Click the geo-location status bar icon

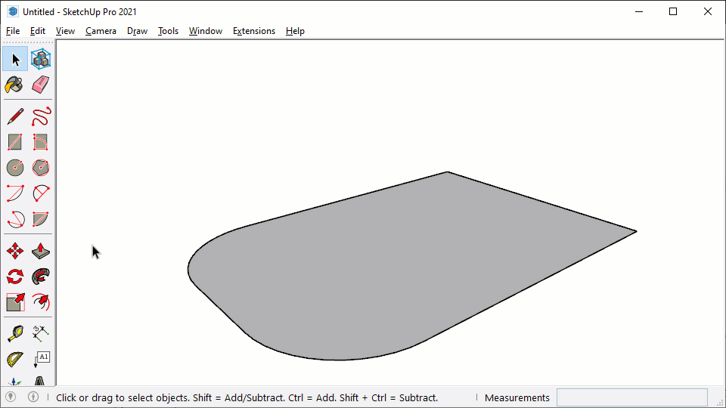[x=11, y=397]
